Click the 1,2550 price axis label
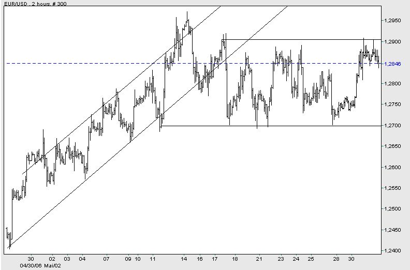Viewport: 410px width, 270px height. click(393, 188)
